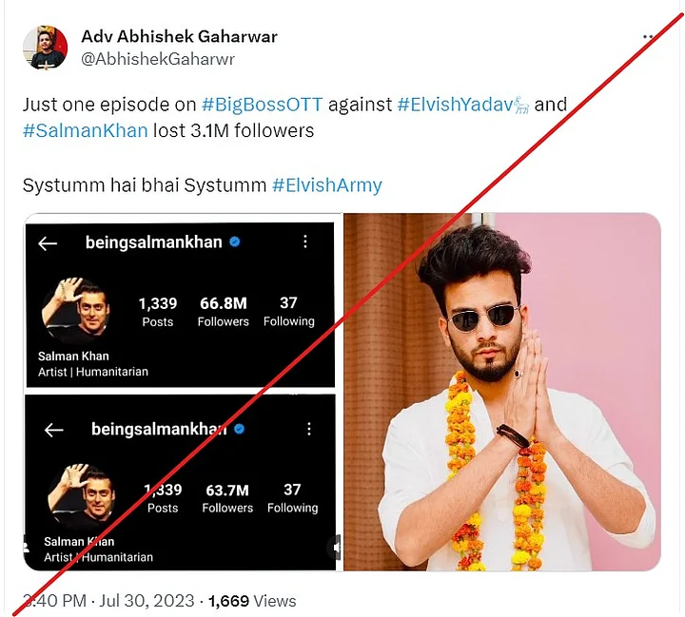Open three-dot menu in bottom Instagram screenshot
Image resolution: width=685 pixels, height=617 pixels.
coord(309,429)
